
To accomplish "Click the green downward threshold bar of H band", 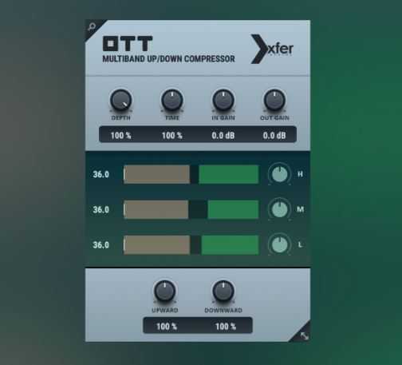I will [x=229, y=174].
